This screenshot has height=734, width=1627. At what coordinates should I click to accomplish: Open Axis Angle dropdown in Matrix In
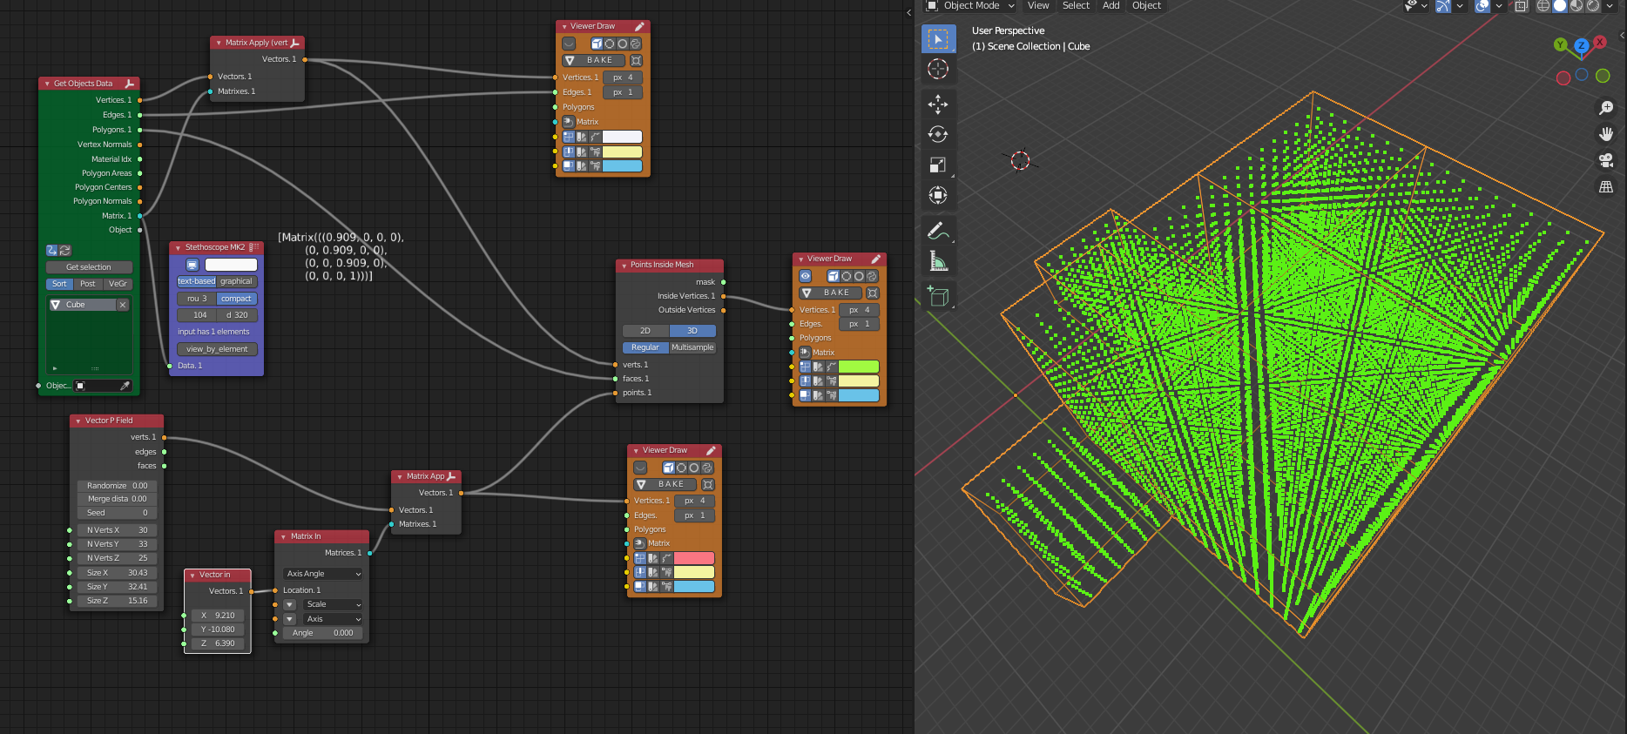(x=322, y=574)
